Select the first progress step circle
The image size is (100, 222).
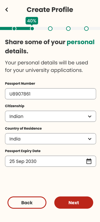coord(14,29)
